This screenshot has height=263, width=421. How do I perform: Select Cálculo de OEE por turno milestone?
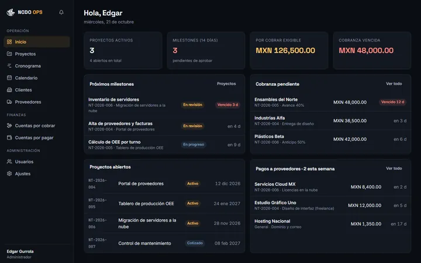(x=164, y=144)
